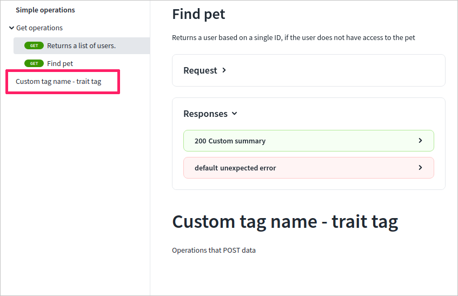Open the 'Find pet' sidebar entry
The width and height of the screenshot is (458, 296).
click(60, 64)
